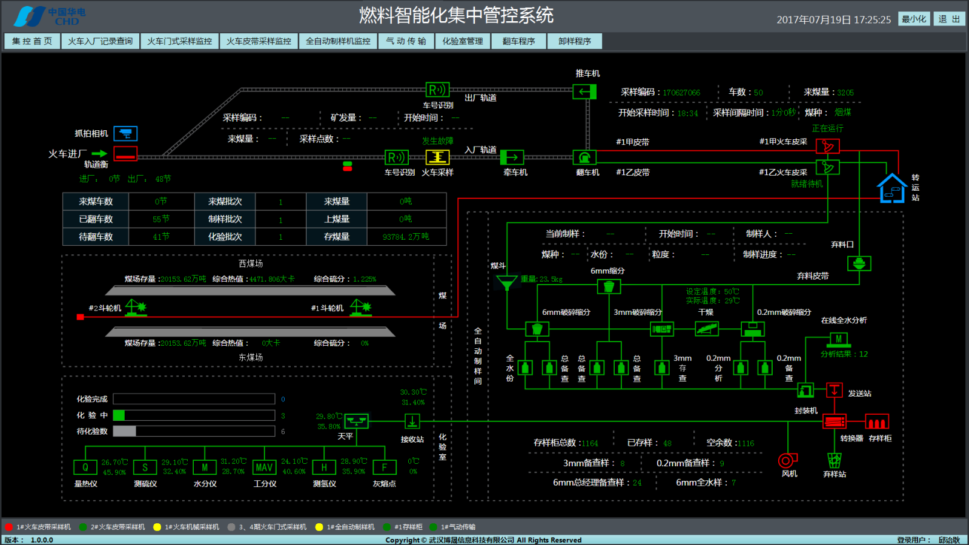
Task: Click the capture camera icon
Action: click(x=126, y=133)
